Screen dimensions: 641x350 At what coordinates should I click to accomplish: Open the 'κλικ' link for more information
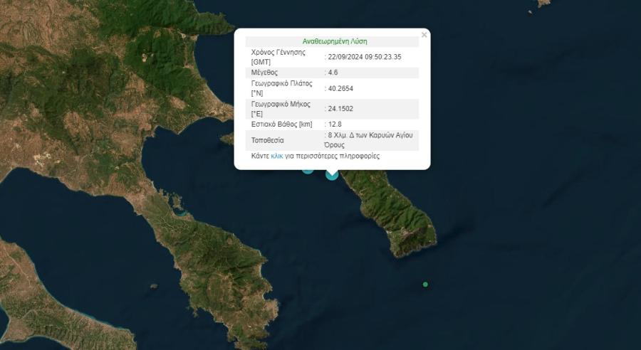click(277, 156)
